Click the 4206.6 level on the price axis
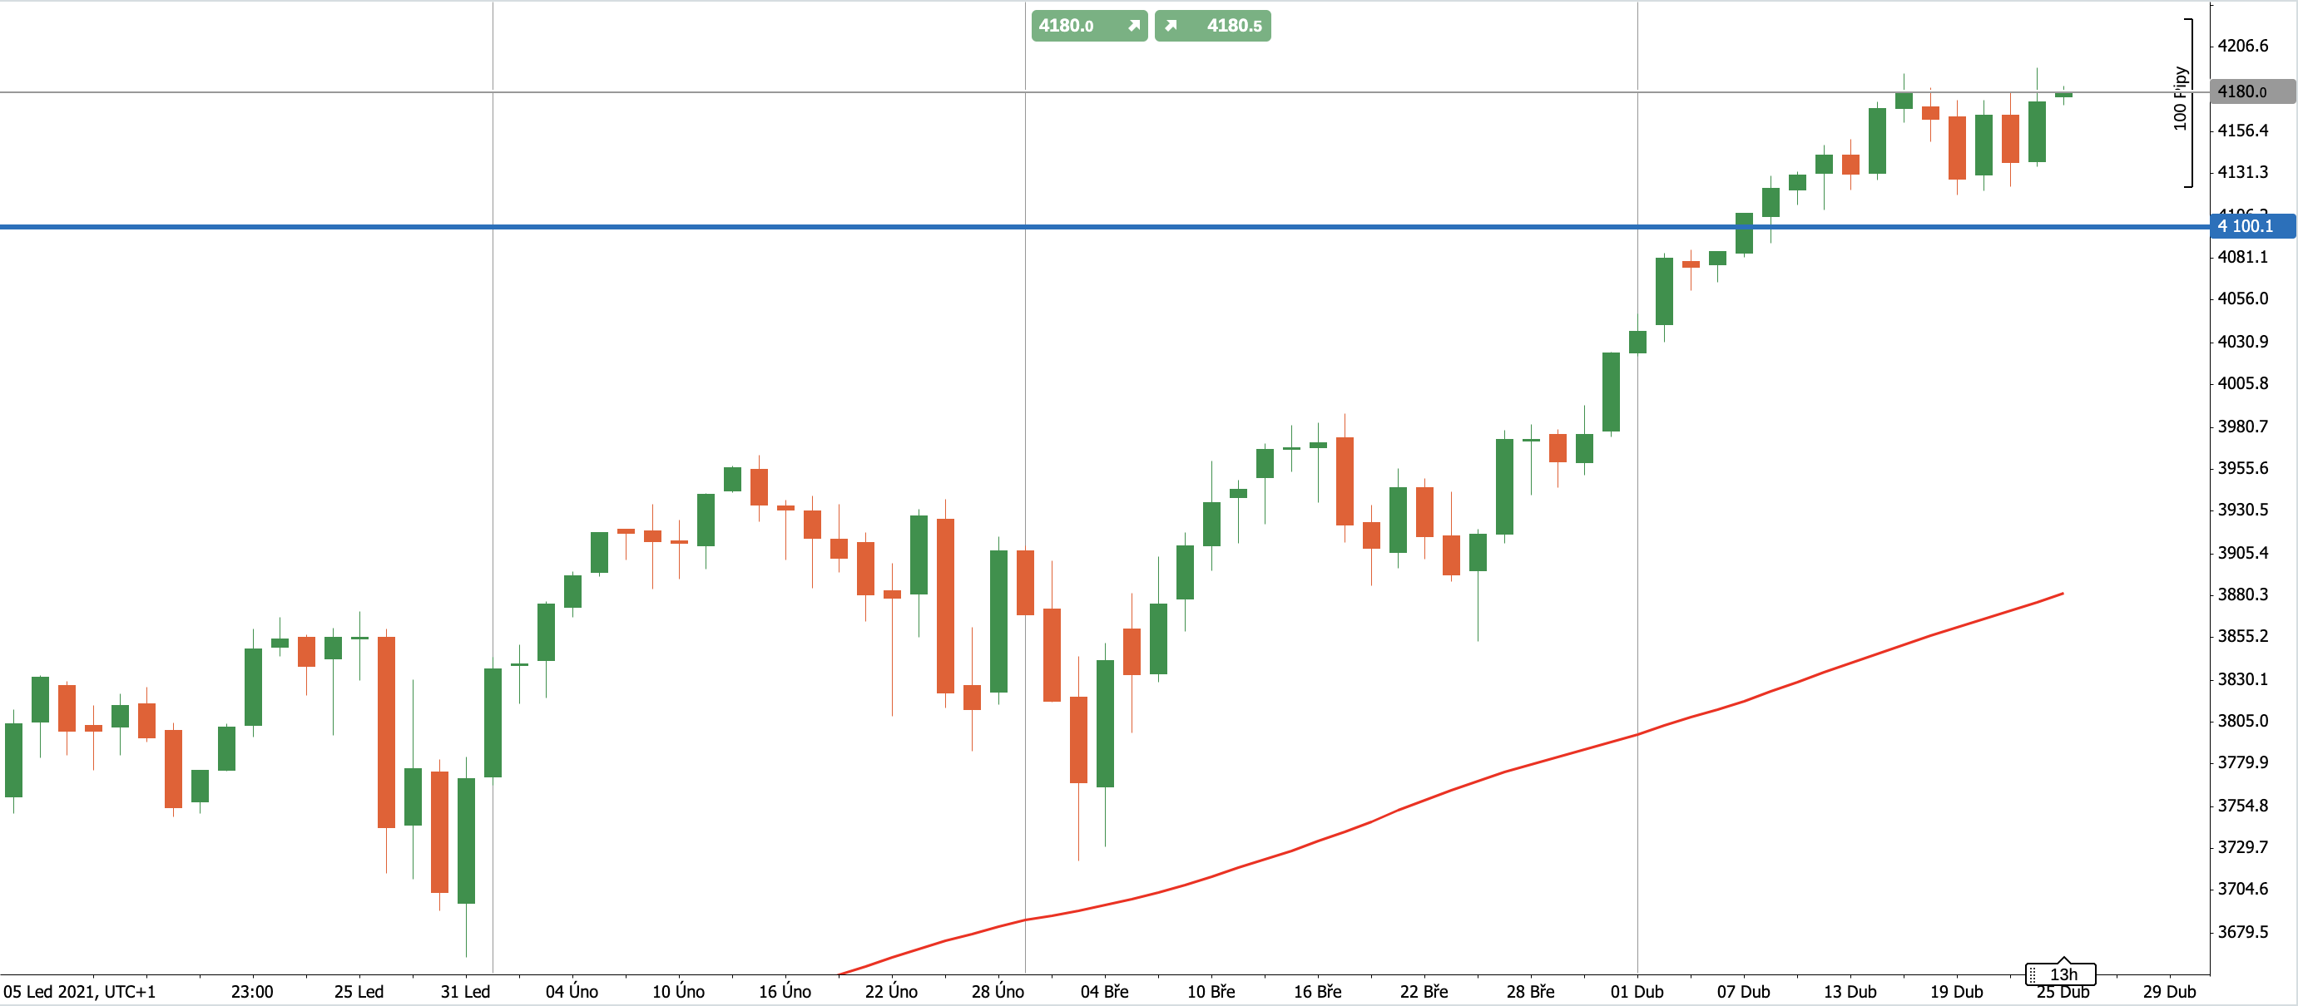The image size is (2298, 1006). [2241, 46]
